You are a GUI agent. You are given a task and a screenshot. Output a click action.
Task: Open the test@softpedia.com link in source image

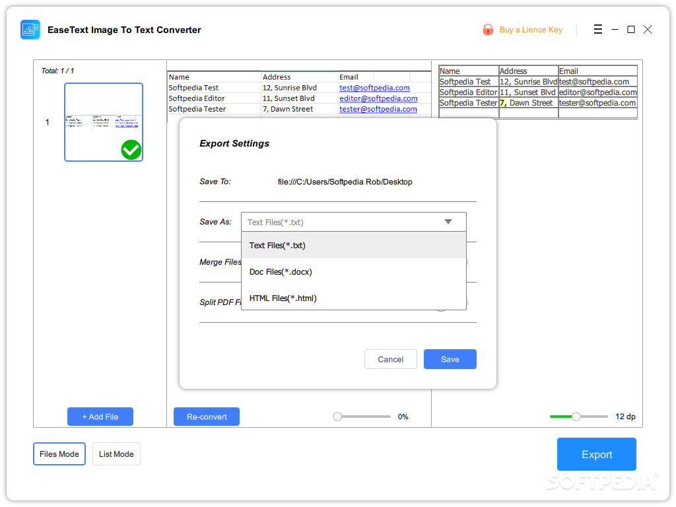pyautogui.click(x=374, y=88)
